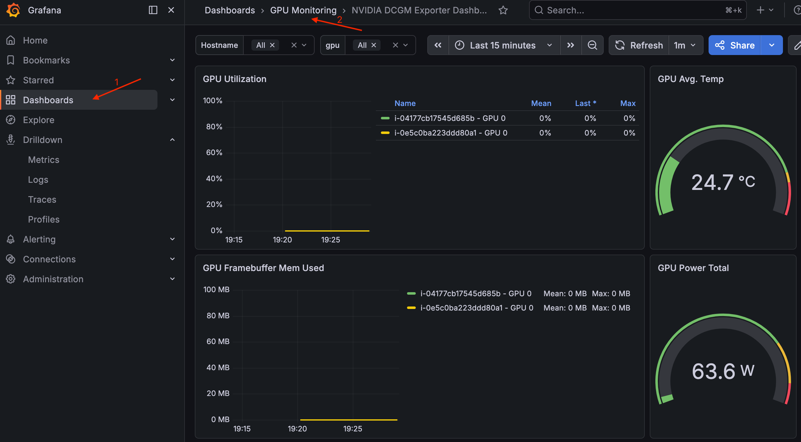Click the GPU Utilization panel title
Screen dimensions: 801x442
coord(235,79)
